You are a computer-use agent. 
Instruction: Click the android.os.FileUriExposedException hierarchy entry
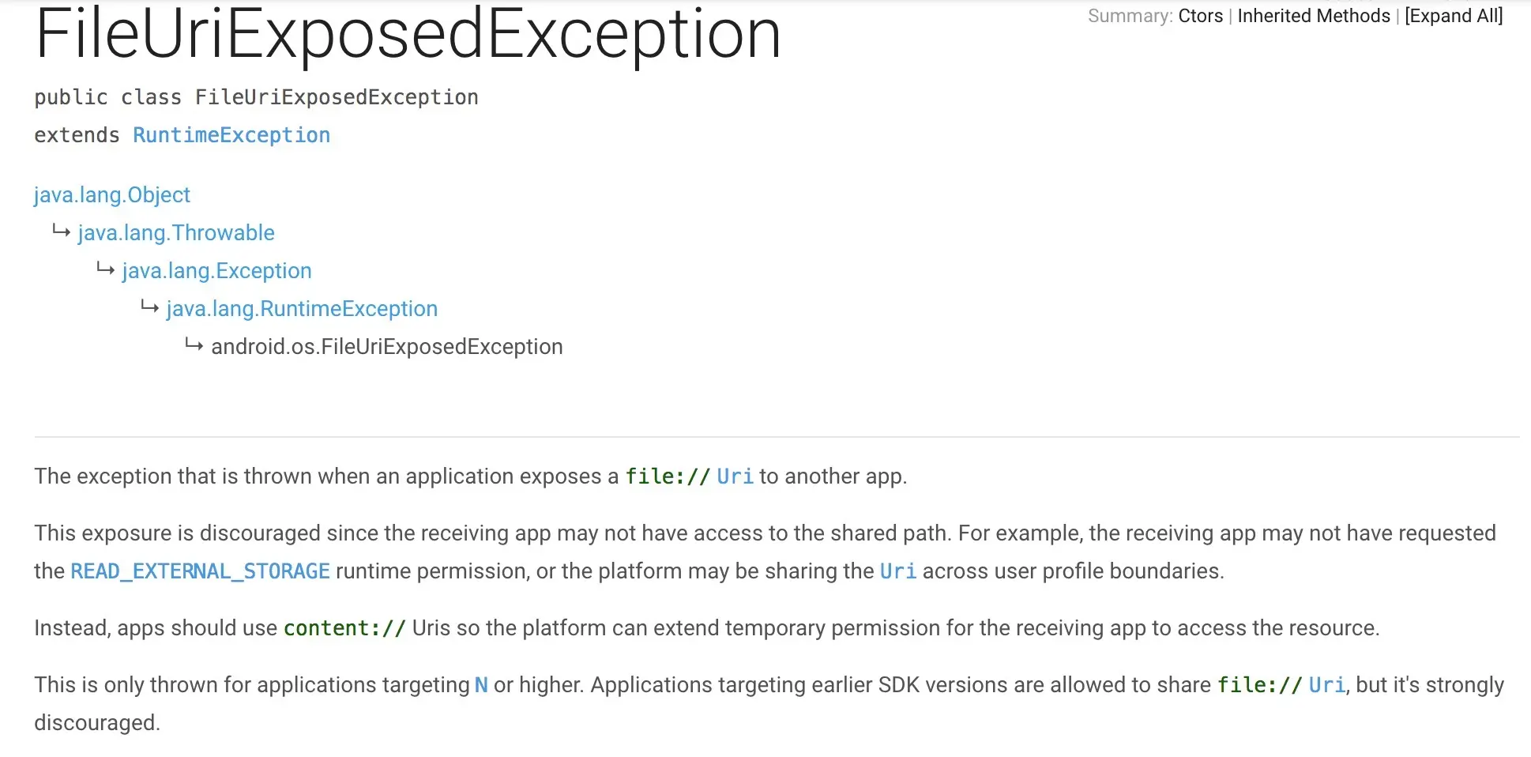pos(387,347)
